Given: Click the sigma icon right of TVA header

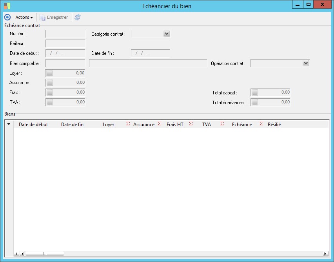Looking at the screenshot, I should (222, 124).
